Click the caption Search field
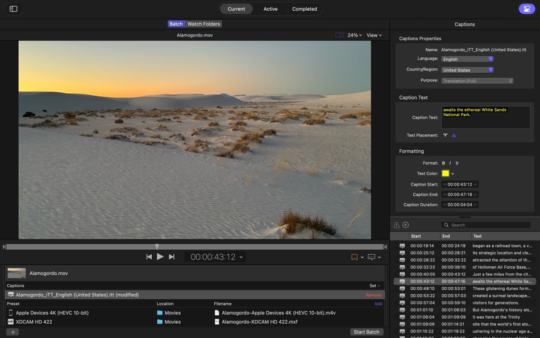Viewport: 540px width, 338px height. pyautogui.click(x=485, y=225)
